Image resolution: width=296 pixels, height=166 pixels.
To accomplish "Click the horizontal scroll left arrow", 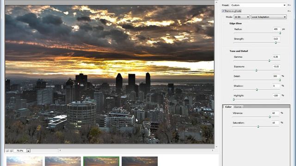I will click(60, 150).
